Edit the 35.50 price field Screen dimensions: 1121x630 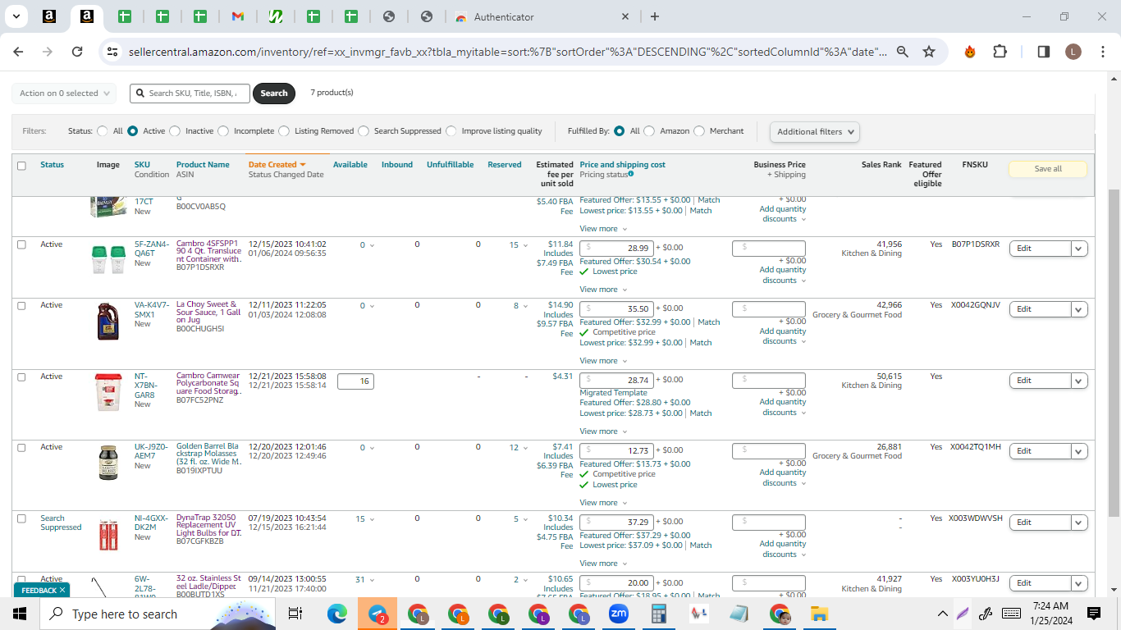pos(616,309)
